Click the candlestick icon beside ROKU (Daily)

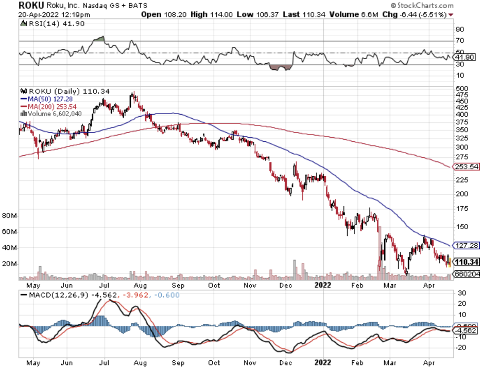click(23, 91)
